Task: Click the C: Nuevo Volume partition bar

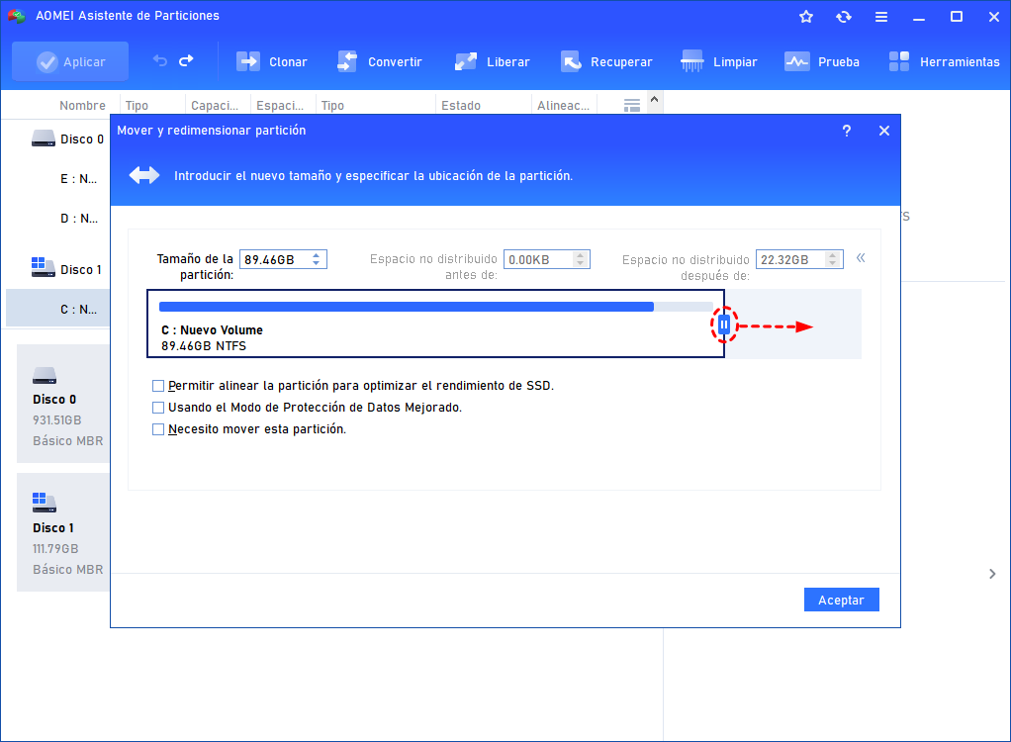Action: coord(436,324)
